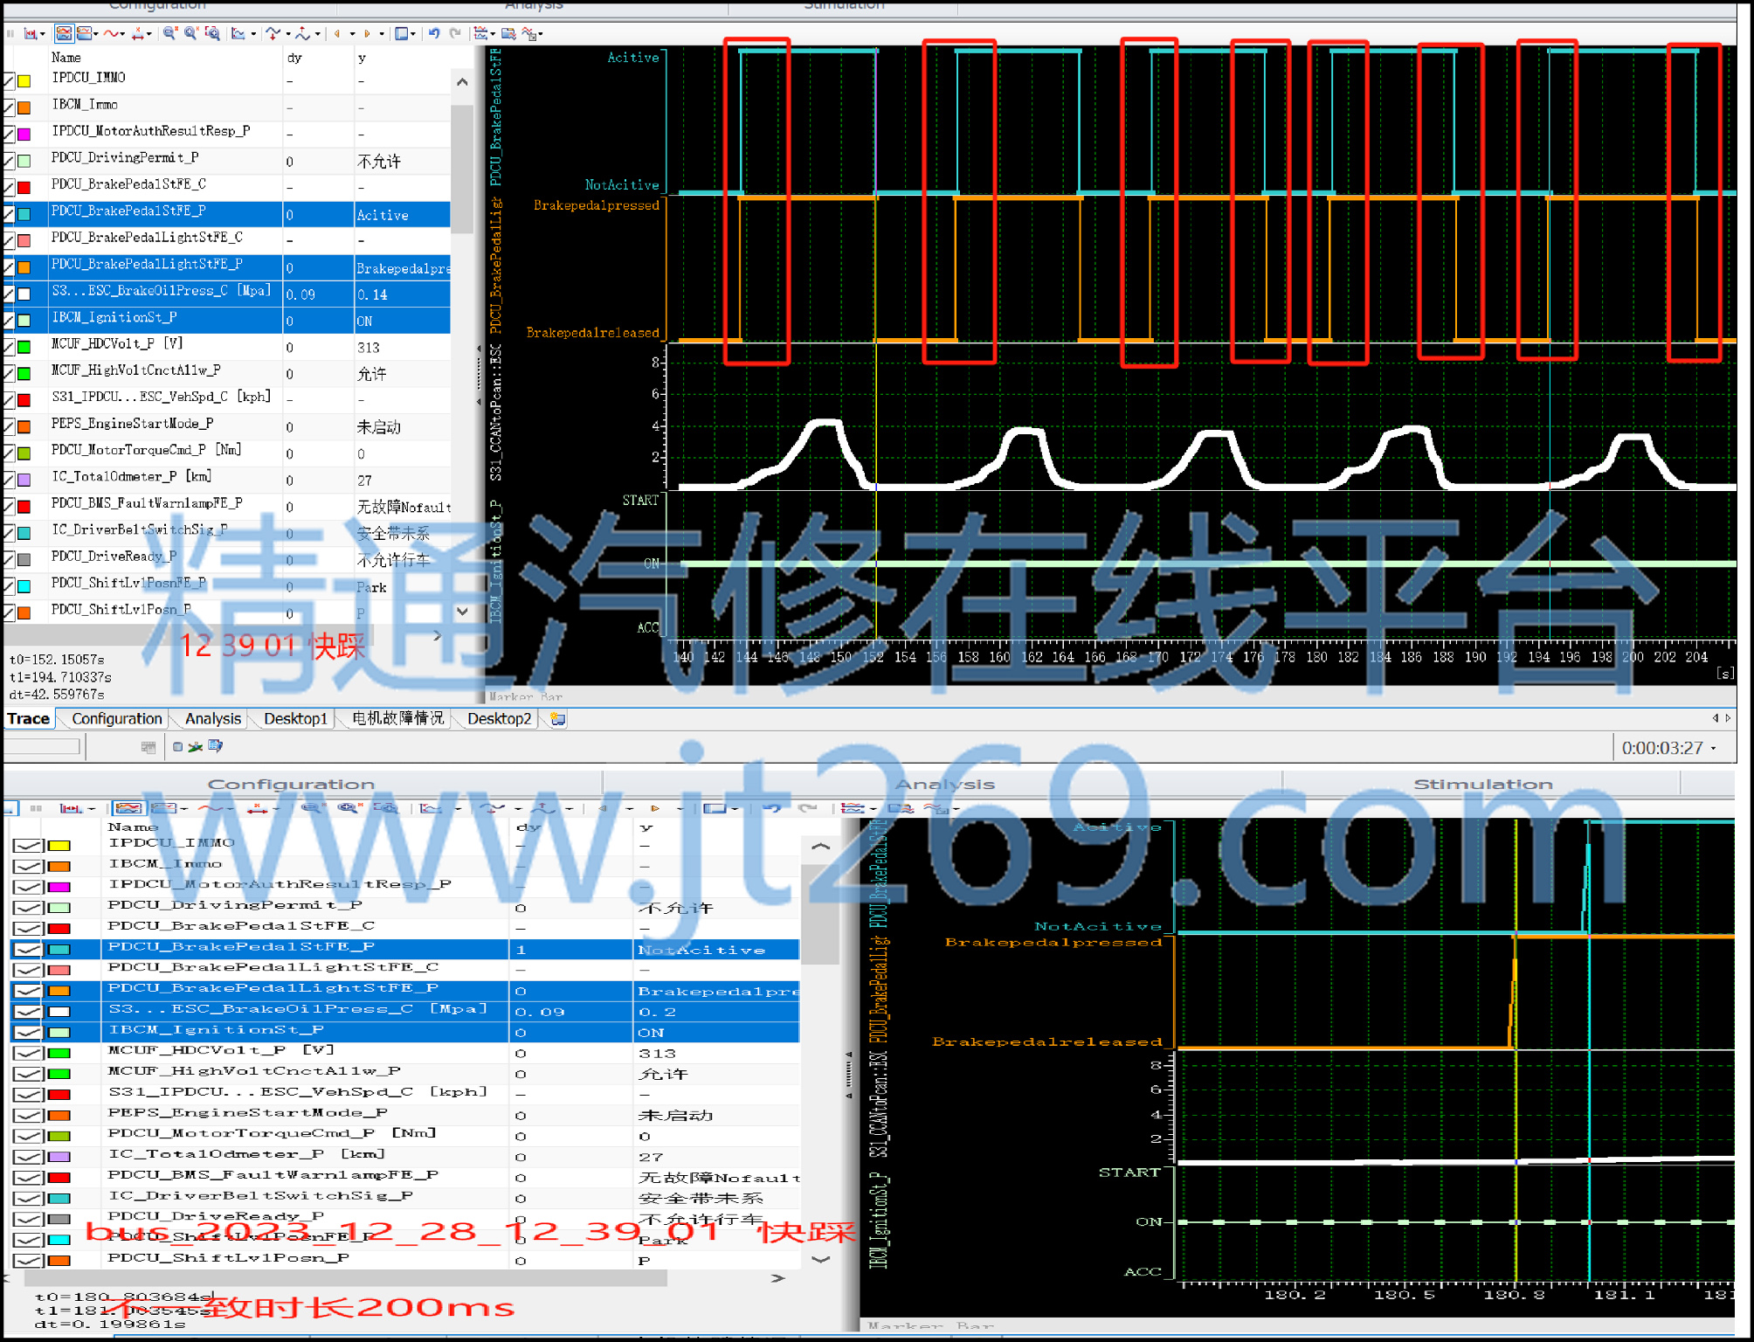Open window layout dropdown arrow, top toolbar

pyautogui.click(x=413, y=34)
